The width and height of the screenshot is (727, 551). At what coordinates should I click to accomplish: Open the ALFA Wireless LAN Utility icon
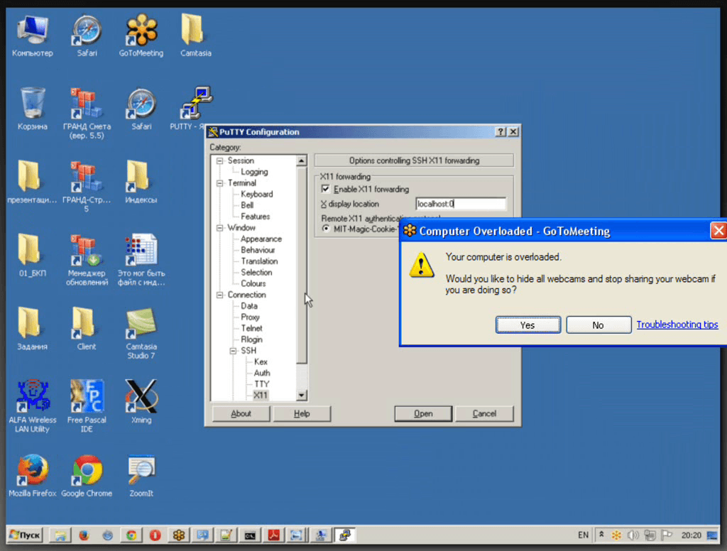pos(33,408)
